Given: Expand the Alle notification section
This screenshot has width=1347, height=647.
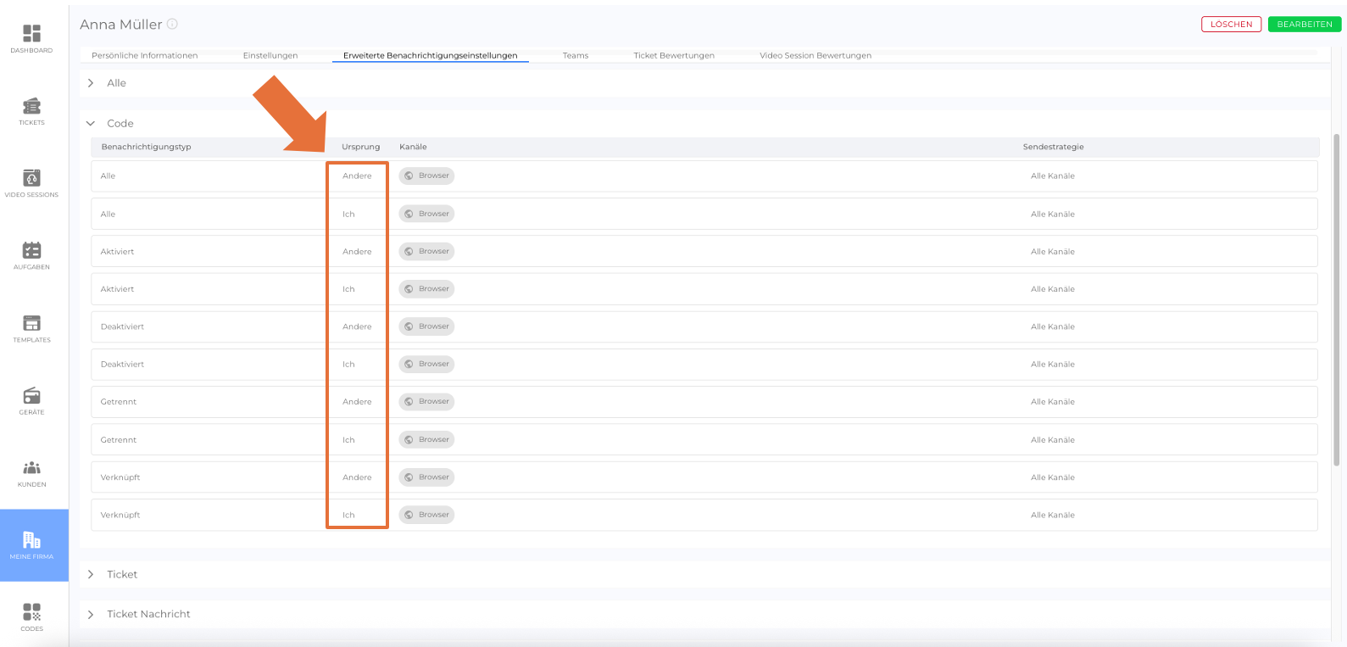Looking at the screenshot, I should click(x=91, y=83).
